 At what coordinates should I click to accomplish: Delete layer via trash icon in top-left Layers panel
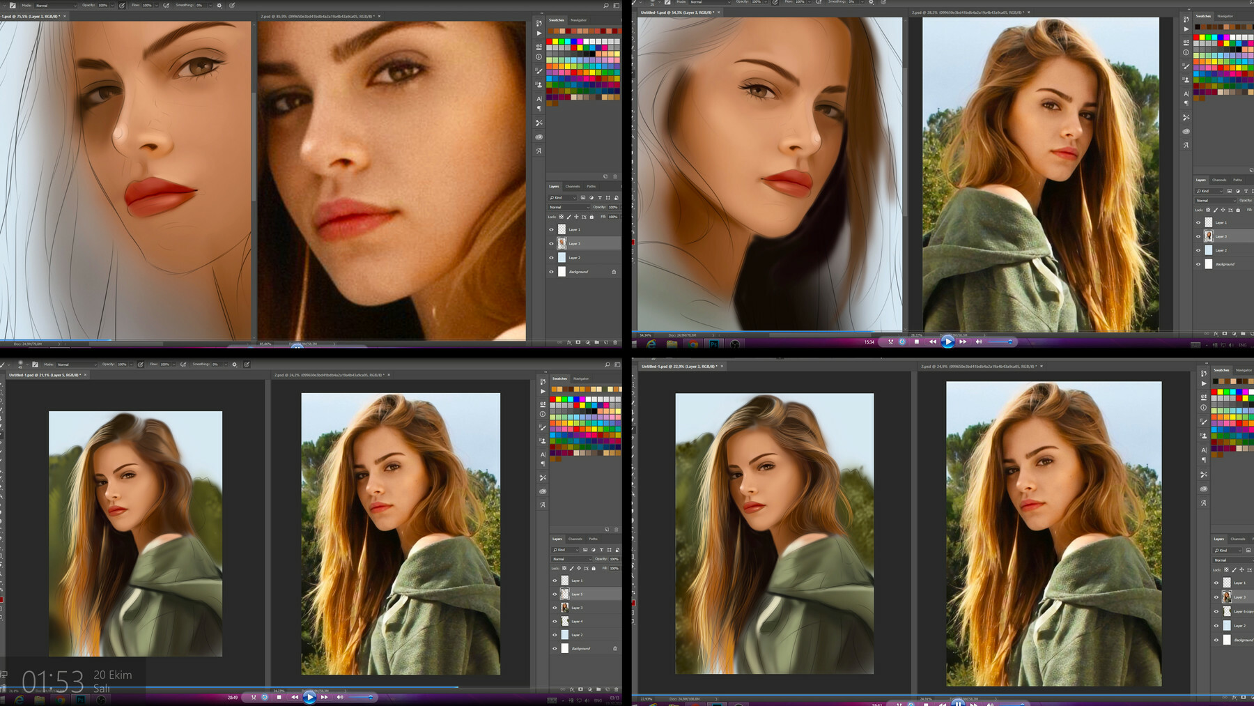pyautogui.click(x=615, y=342)
